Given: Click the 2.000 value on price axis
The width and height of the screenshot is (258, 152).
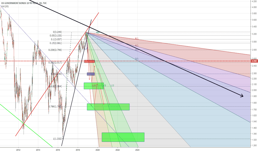Looking at the screenshot, I should [x=254, y=90].
